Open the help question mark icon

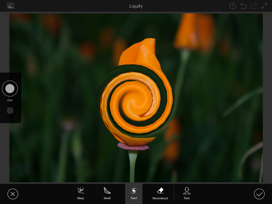[x=233, y=6]
